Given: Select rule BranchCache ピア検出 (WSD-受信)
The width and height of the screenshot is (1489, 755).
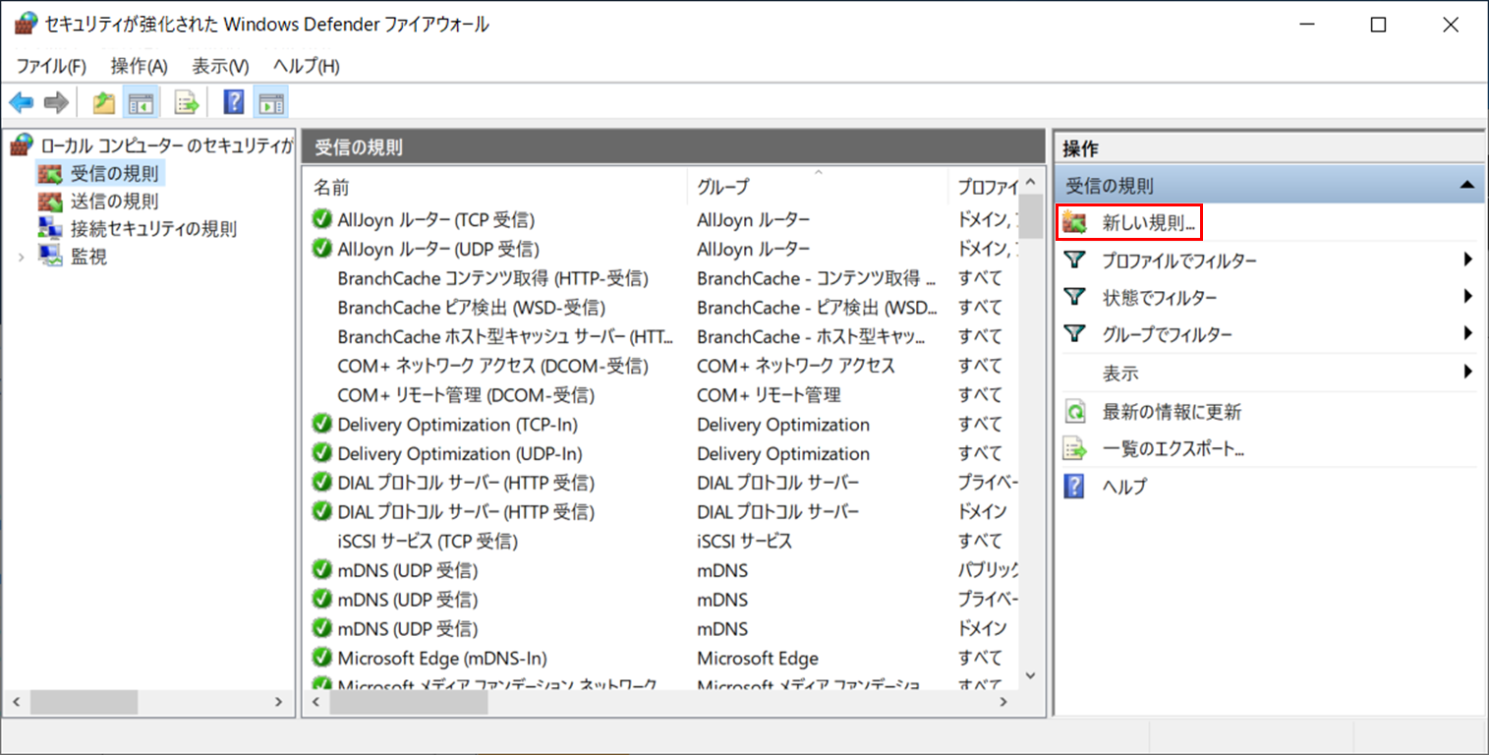Looking at the screenshot, I should tap(471, 308).
